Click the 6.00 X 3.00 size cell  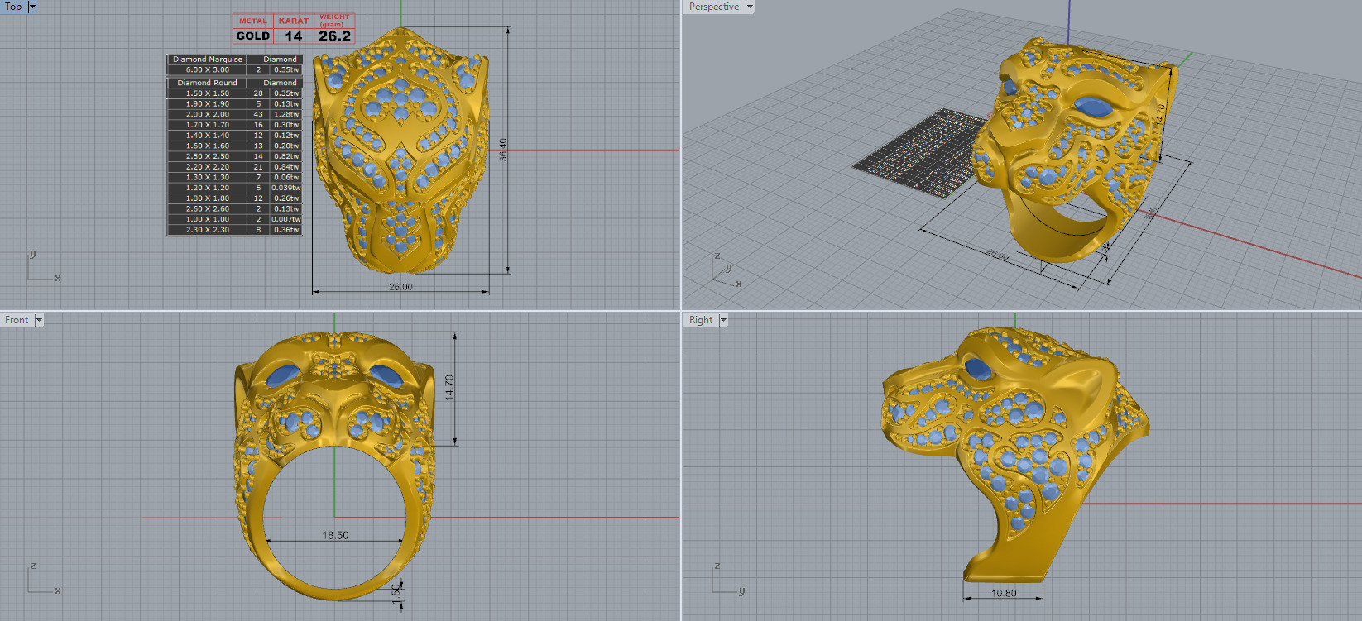click(x=208, y=70)
